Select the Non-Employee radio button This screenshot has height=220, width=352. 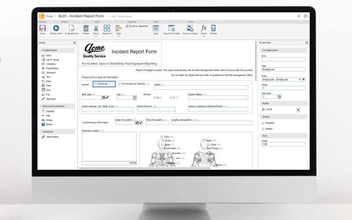coord(120,84)
